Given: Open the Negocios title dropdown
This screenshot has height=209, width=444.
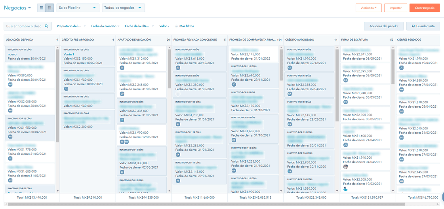Looking at the screenshot, I should point(17,8).
